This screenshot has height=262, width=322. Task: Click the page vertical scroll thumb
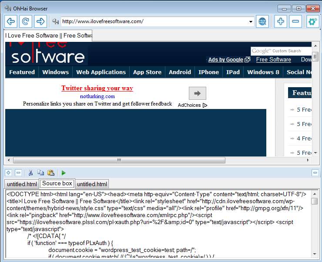tap(315, 56)
